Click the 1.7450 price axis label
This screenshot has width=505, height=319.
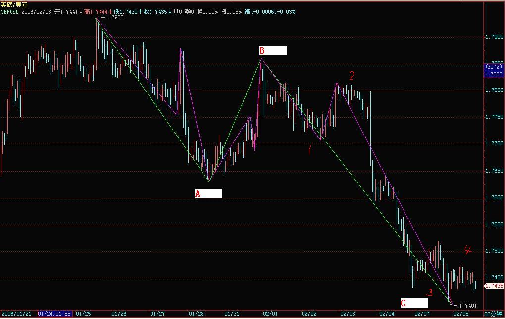[x=494, y=277]
